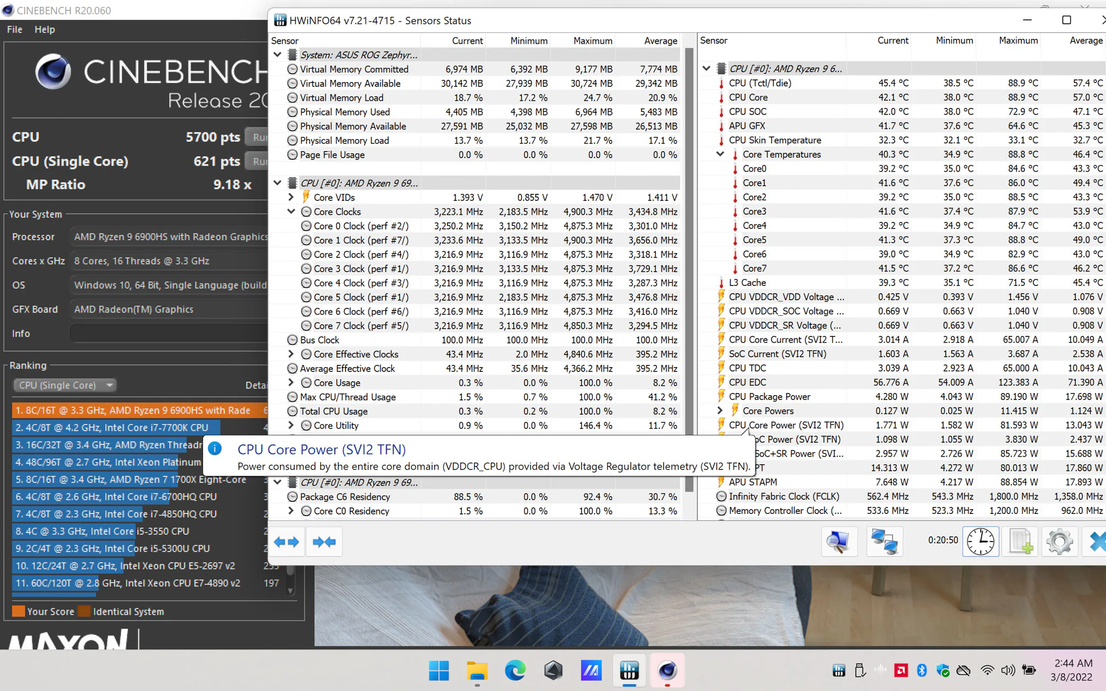
Task: Click the shrink columns arrows icon in HWiNFO
Action: pyautogui.click(x=324, y=541)
